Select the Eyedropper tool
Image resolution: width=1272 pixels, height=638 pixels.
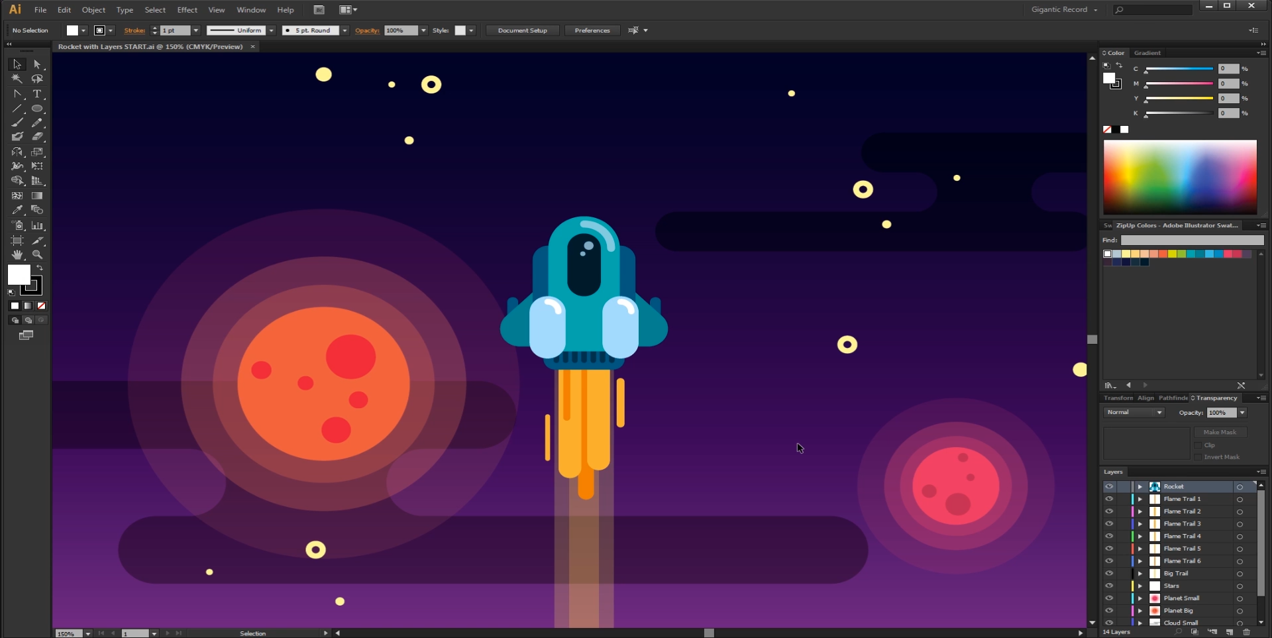(17, 210)
